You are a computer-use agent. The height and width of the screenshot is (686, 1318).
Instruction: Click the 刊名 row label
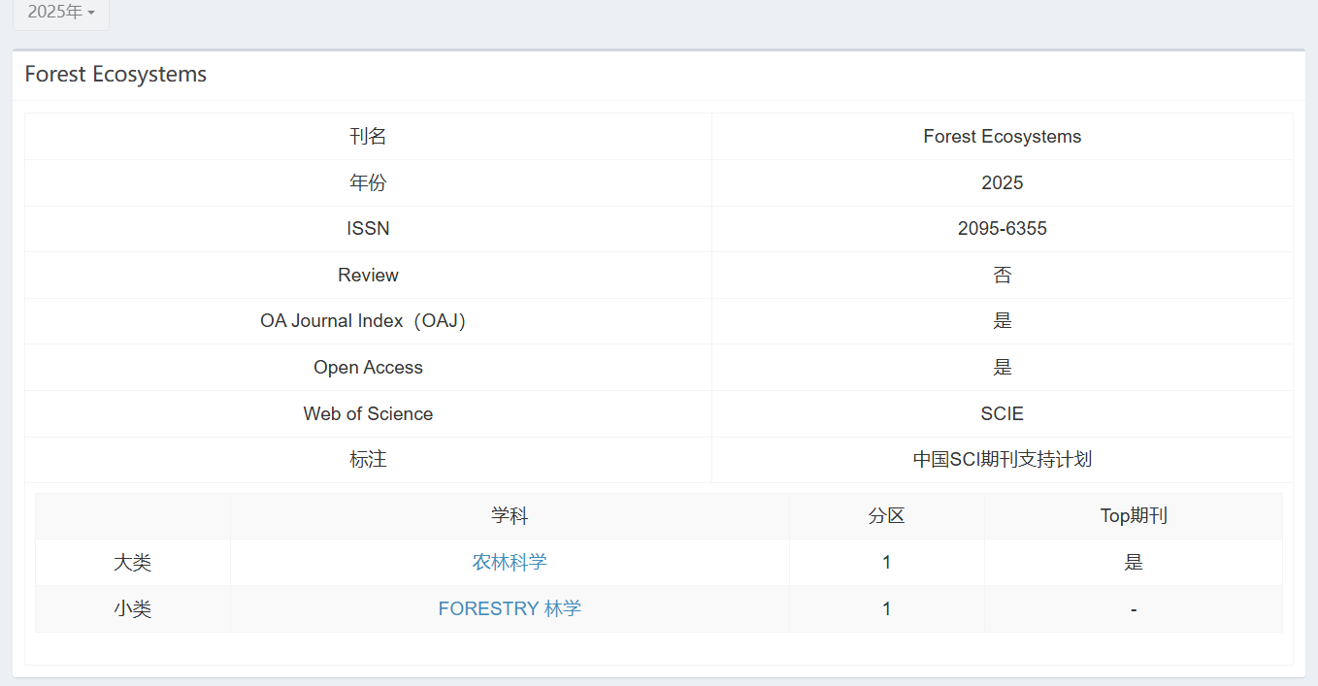368,137
